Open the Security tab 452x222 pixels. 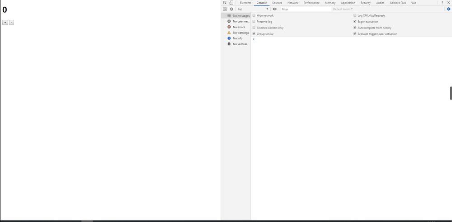[x=366, y=3]
